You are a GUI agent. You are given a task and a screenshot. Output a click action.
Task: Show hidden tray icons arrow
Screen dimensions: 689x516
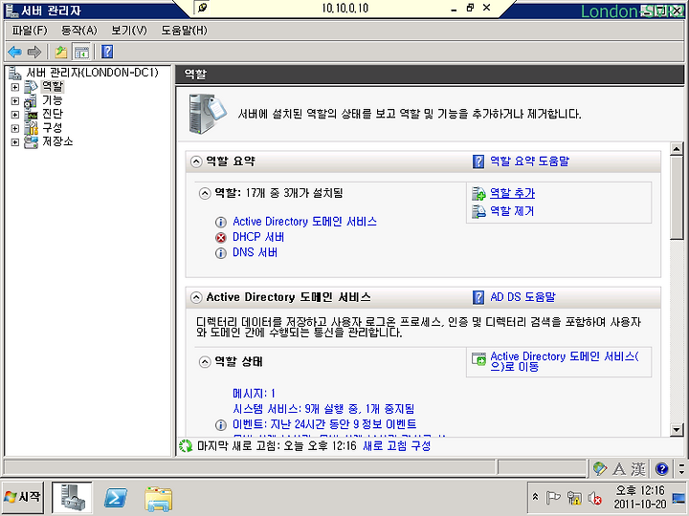[x=535, y=497]
